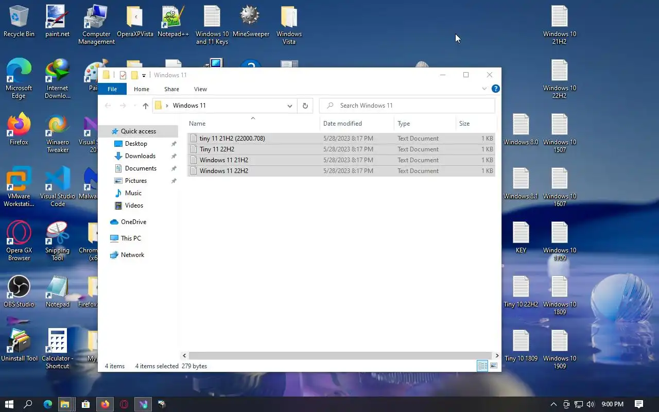This screenshot has height=412, width=659.
Task: Open the paint.net desktop icon
Action: coord(57,22)
